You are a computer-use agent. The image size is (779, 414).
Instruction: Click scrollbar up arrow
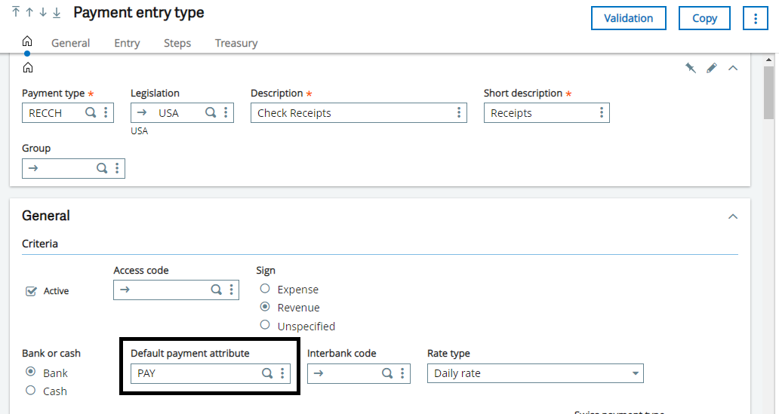coord(768,60)
